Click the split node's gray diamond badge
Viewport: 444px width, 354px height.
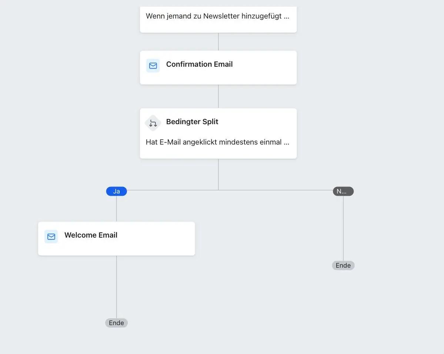point(153,123)
